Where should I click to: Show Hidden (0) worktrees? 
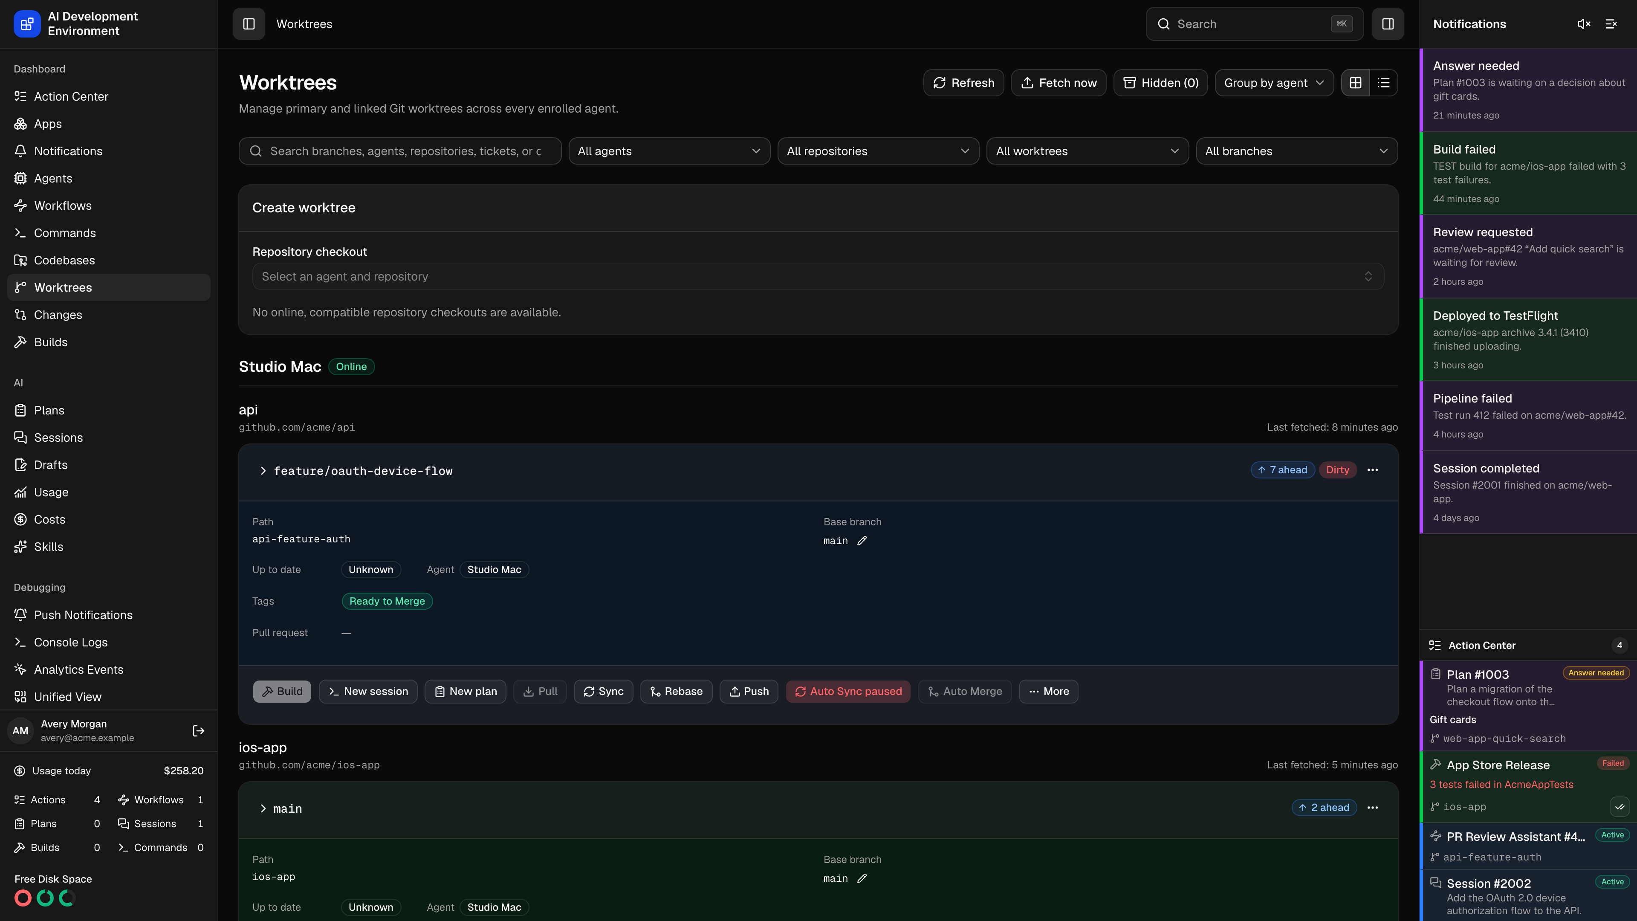pos(1161,83)
